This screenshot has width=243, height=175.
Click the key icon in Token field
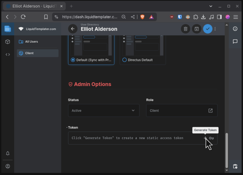(x=211, y=138)
